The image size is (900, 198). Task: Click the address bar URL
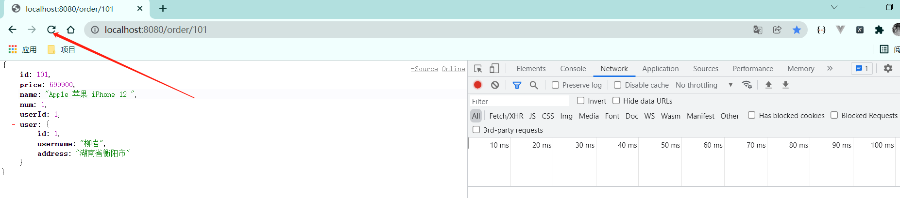(156, 30)
